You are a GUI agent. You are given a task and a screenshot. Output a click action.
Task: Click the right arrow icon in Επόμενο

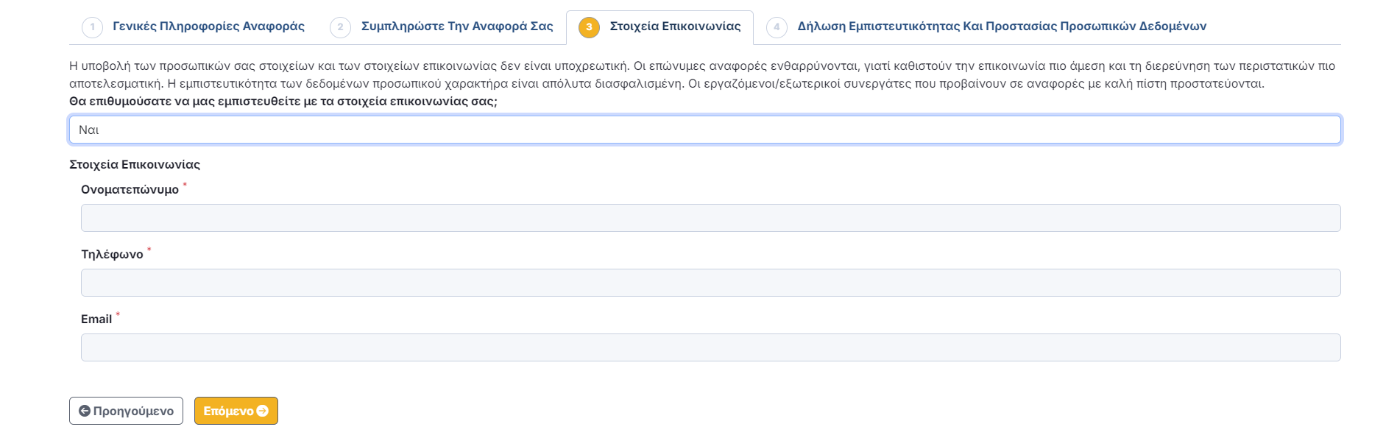(263, 411)
